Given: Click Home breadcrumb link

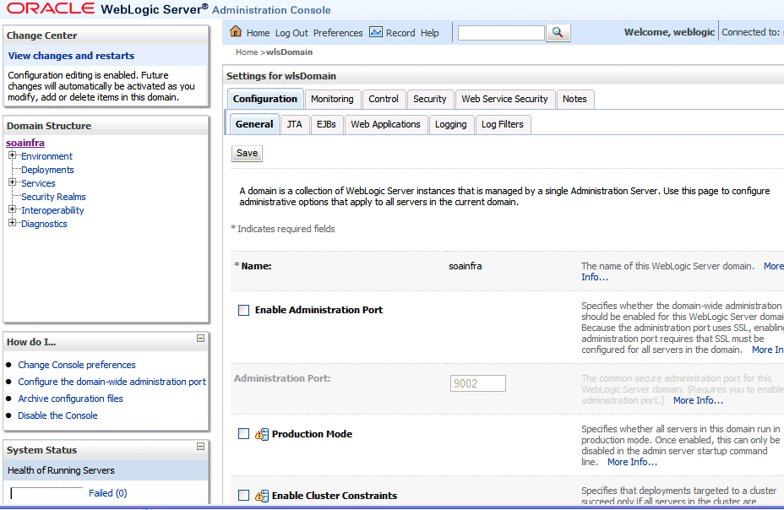Looking at the screenshot, I should [247, 52].
